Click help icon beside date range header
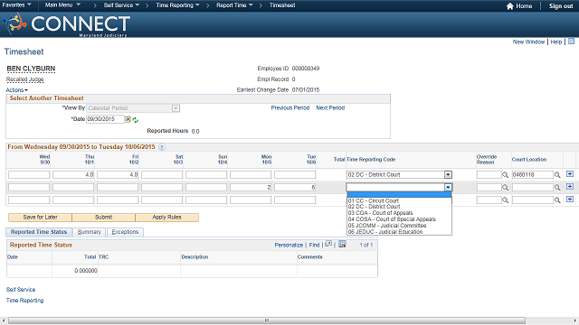Screen dimensions: 579x325 point(161,147)
